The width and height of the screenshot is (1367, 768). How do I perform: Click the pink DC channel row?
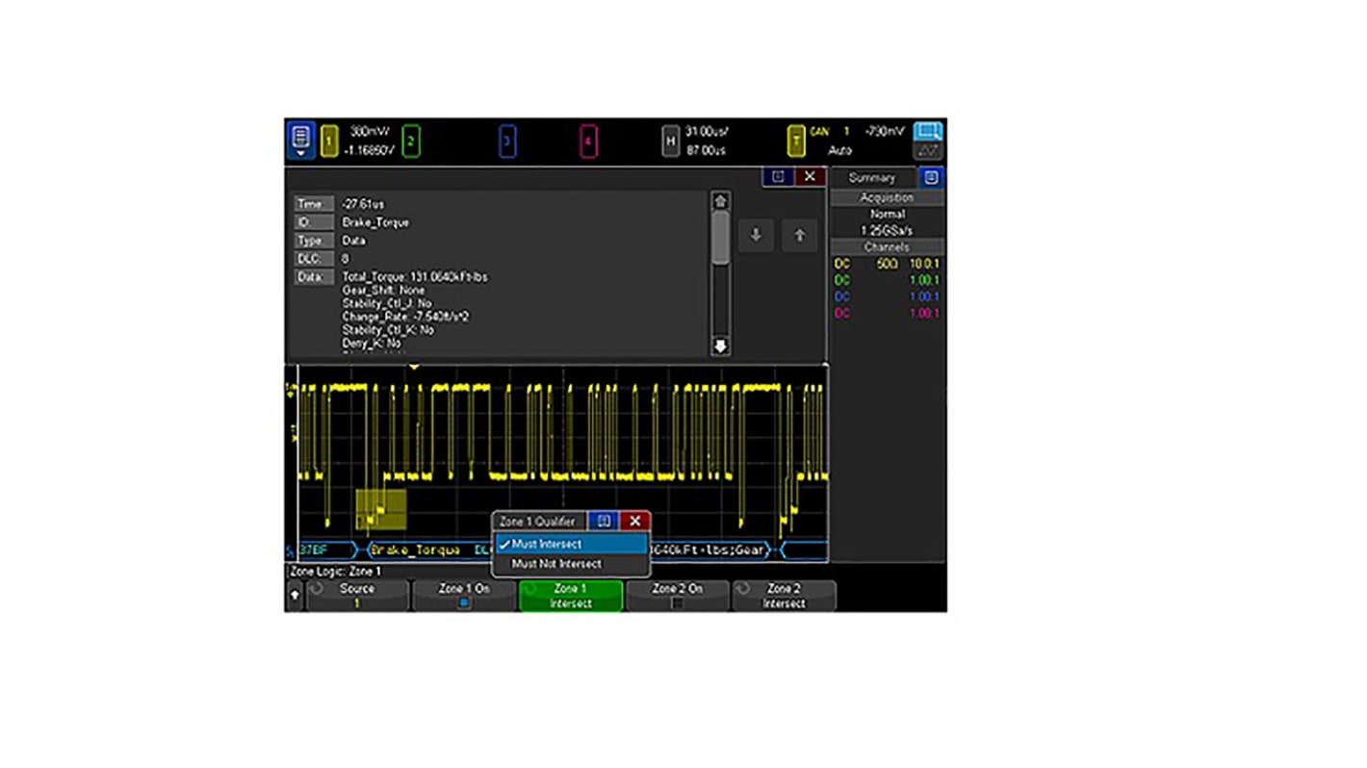pyautogui.click(x=887, y=314)
